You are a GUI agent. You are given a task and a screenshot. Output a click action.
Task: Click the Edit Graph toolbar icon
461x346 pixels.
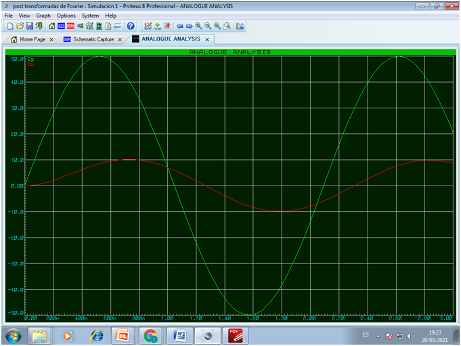148,26
